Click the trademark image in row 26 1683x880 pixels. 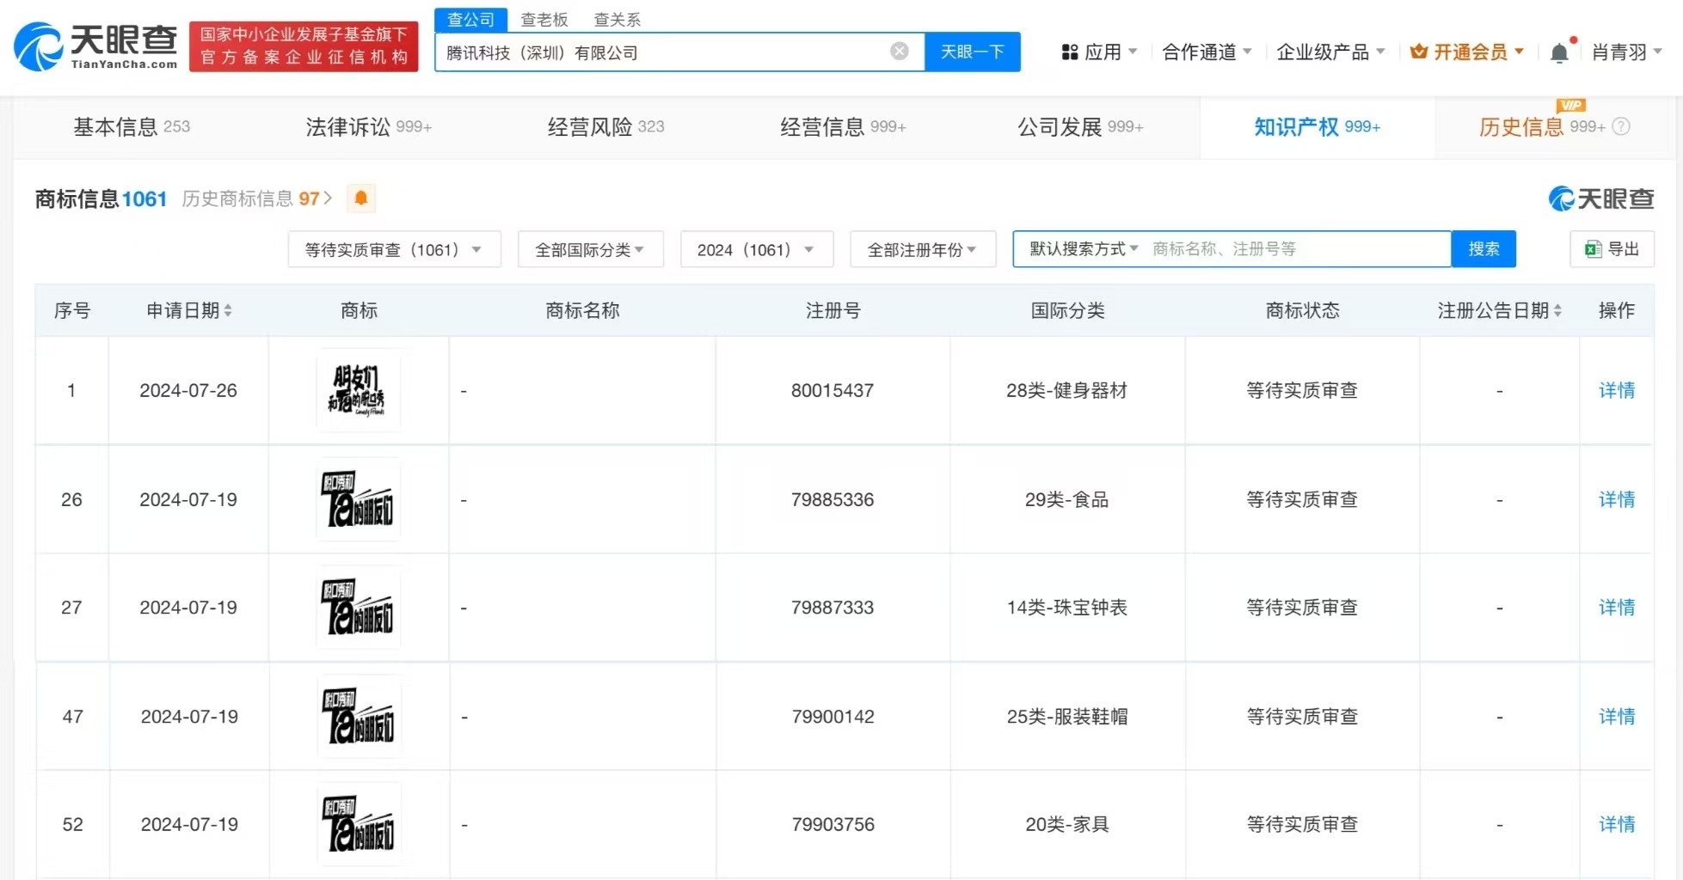(x=358, y=499)
